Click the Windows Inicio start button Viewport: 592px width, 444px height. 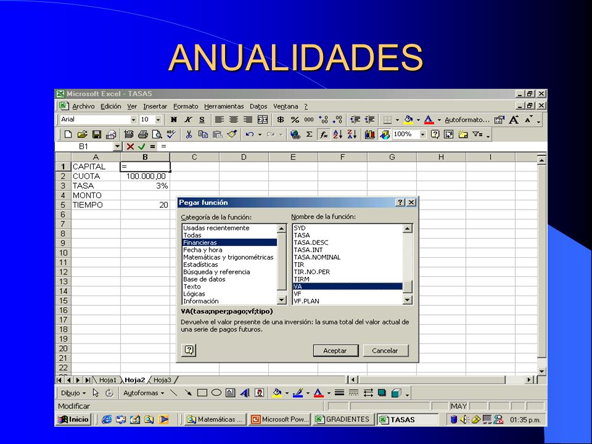pos(74,419)
